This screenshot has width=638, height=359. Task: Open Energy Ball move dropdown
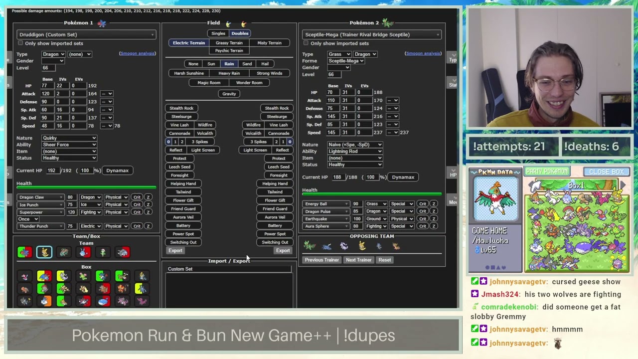[x=326, y=204]
